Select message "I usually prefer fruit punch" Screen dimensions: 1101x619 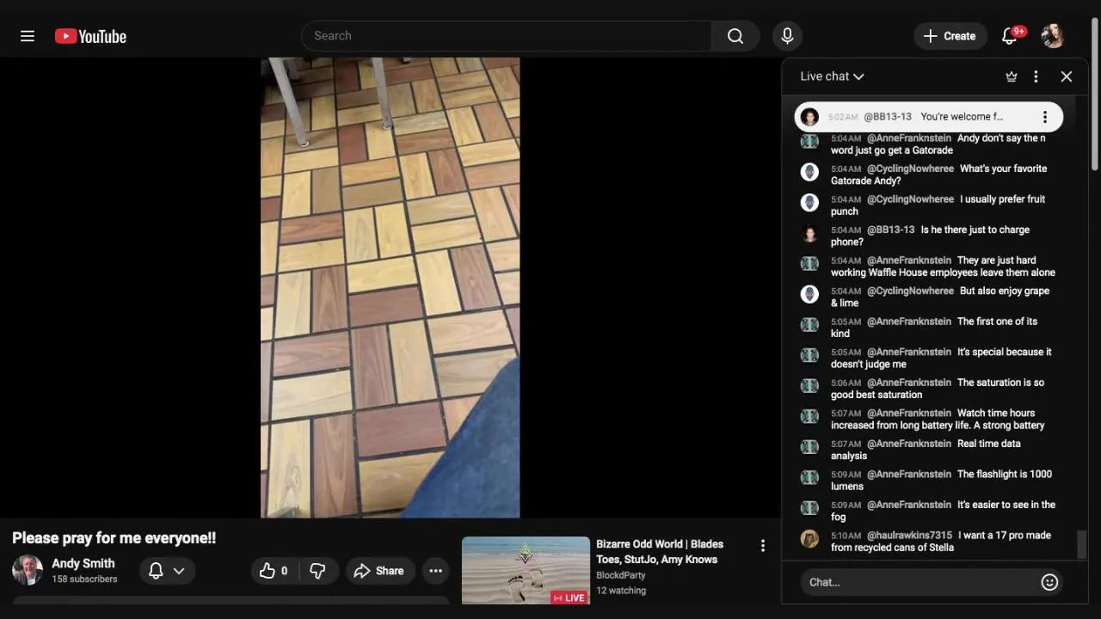(938, 205)
